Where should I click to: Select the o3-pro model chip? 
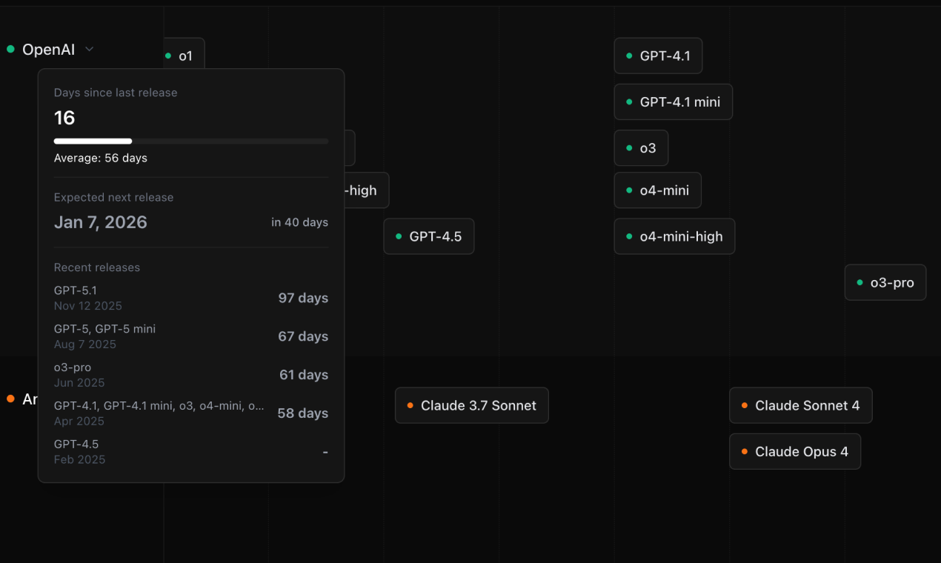tap(885, 282)
